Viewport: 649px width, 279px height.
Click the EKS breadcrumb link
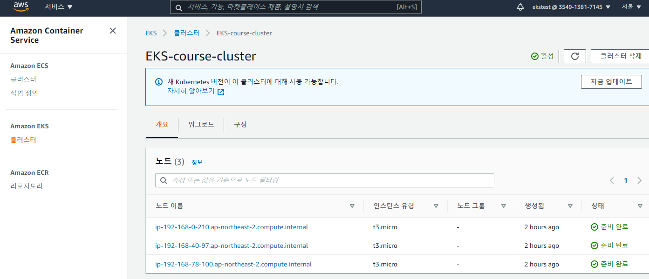151,33
